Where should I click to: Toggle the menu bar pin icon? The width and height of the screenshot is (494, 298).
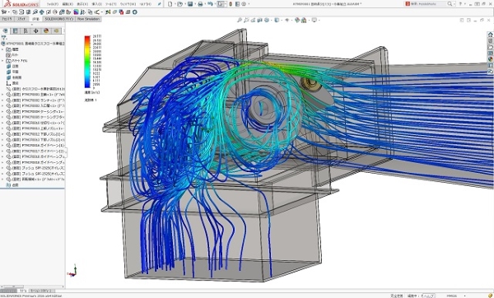tap(160, 4)
